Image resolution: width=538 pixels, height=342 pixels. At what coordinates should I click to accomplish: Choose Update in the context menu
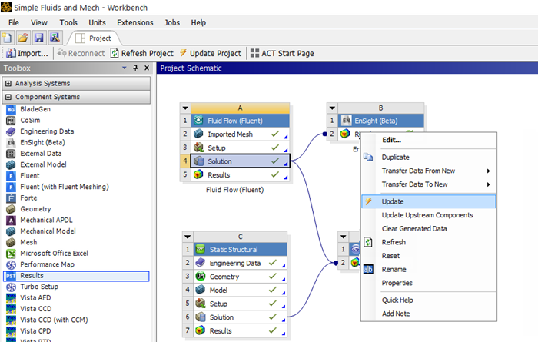pos(429,201)
